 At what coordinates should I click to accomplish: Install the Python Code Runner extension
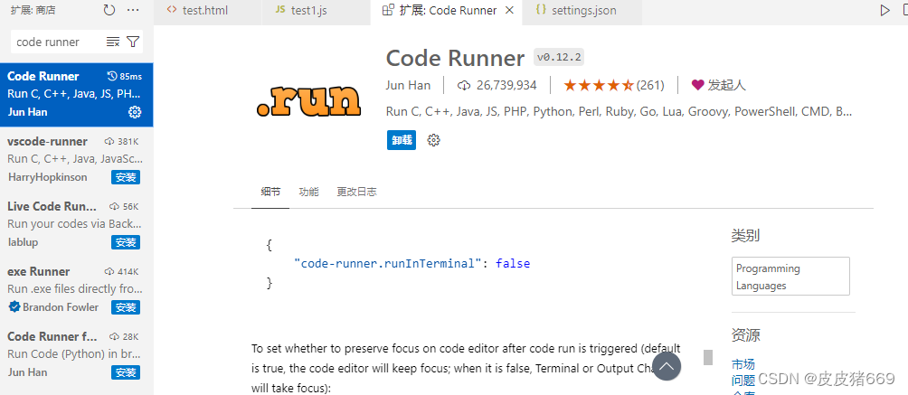coord(126,371)
